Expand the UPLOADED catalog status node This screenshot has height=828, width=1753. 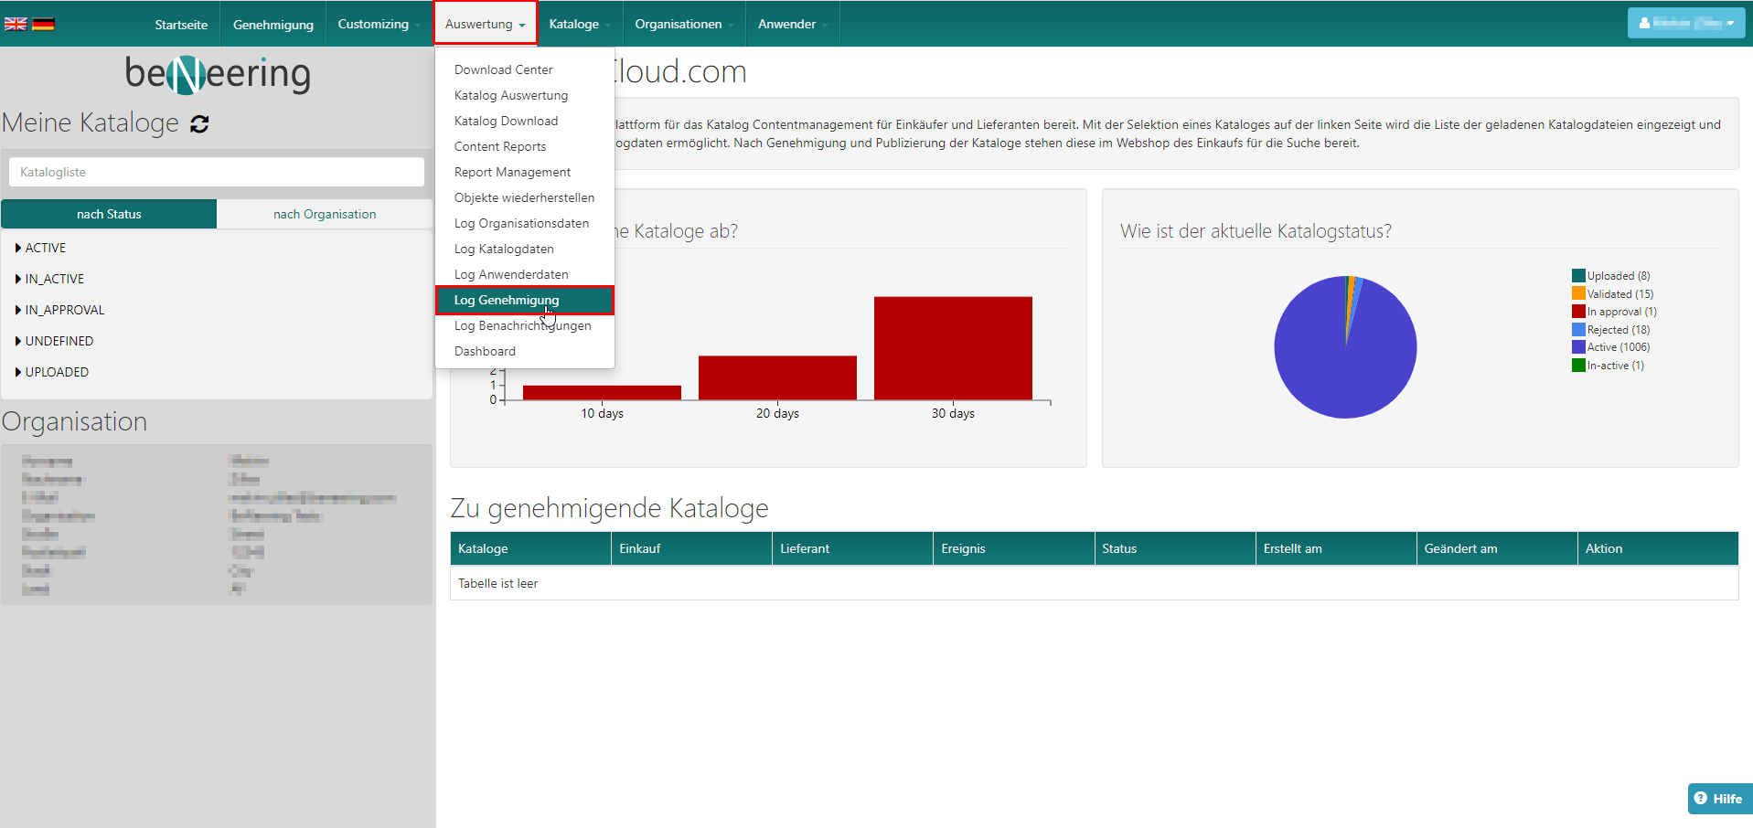18,372
